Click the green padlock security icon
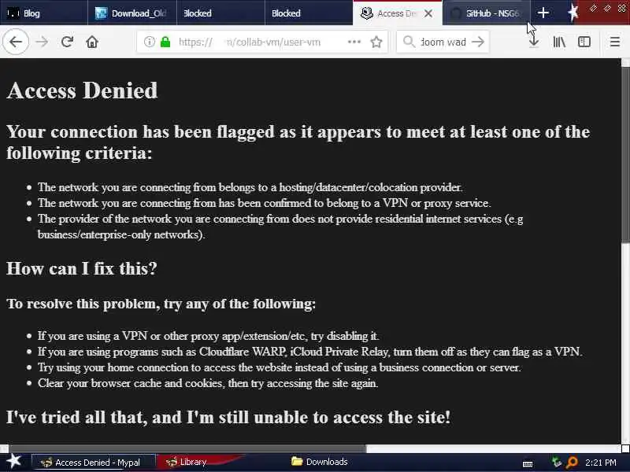Image resolution: width=630 pixels, height=472 pixels. 165,42
